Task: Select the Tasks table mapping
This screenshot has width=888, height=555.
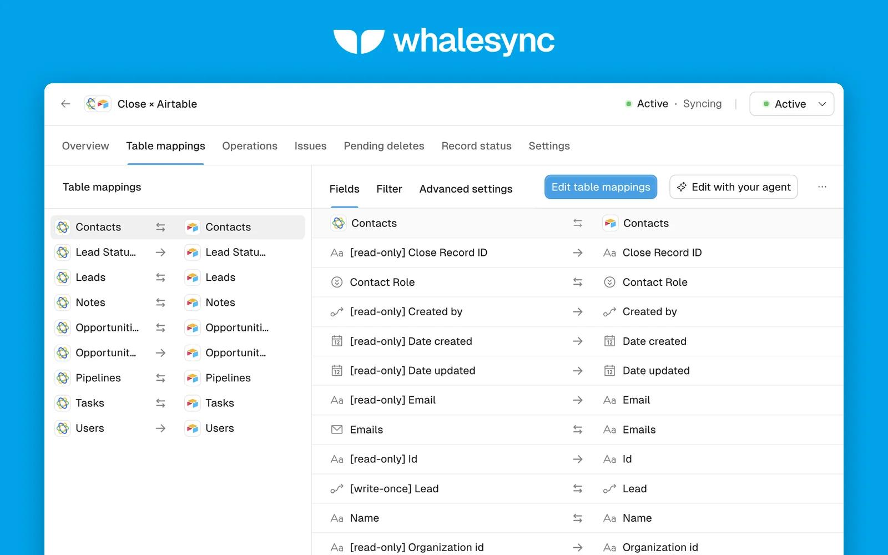Action: pos(178,403)
